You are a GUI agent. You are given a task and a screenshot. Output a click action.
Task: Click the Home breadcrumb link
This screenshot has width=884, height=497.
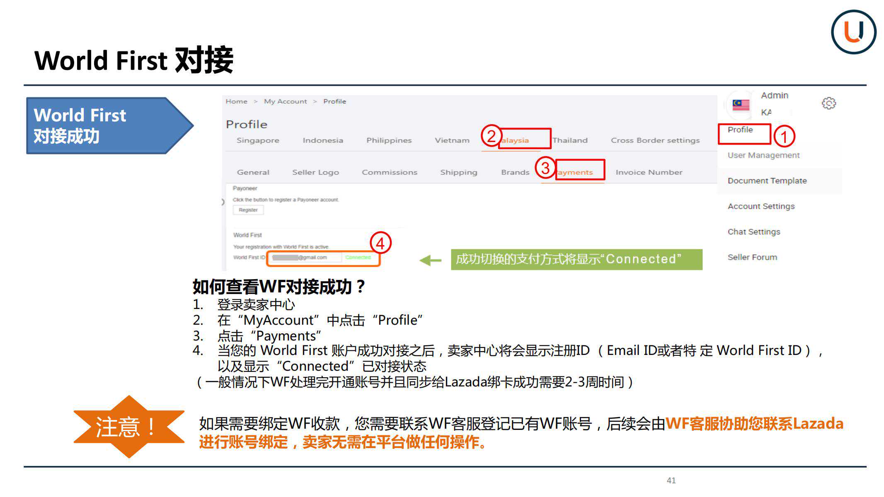click(x=236, y=101)
